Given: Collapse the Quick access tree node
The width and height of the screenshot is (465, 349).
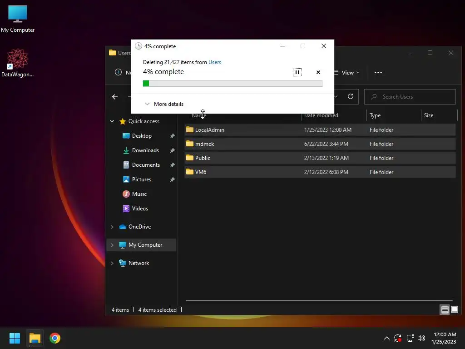Looking at the screenshot, I should tap(112, 121).
